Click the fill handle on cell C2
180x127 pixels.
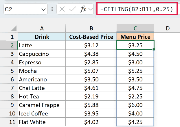point(154,49)
